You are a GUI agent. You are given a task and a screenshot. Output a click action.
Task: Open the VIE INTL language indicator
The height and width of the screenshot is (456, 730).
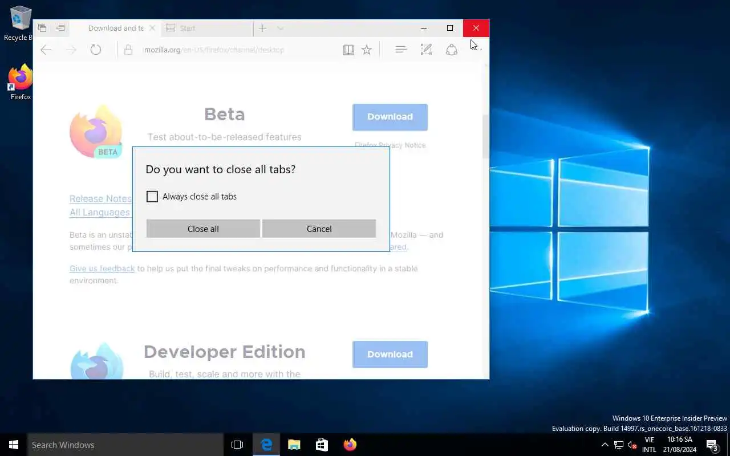pyautogui.click(x=649, y=445)
